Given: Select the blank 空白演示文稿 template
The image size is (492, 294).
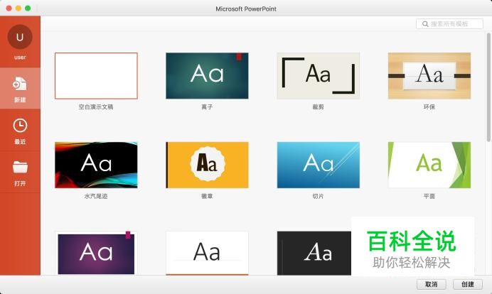Looking at the screenshot, I should [x=96, y=76].
